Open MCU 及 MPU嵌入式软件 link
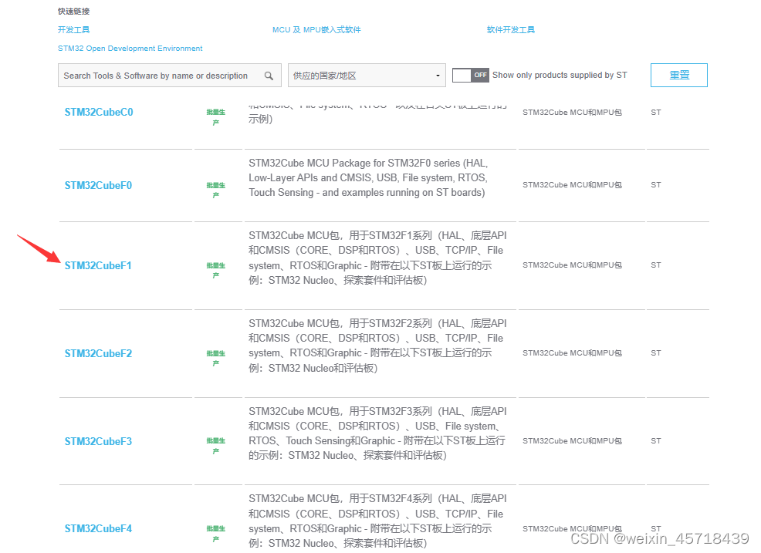The height and width of the screenshot is (553, 761). (x=316, y=29)
